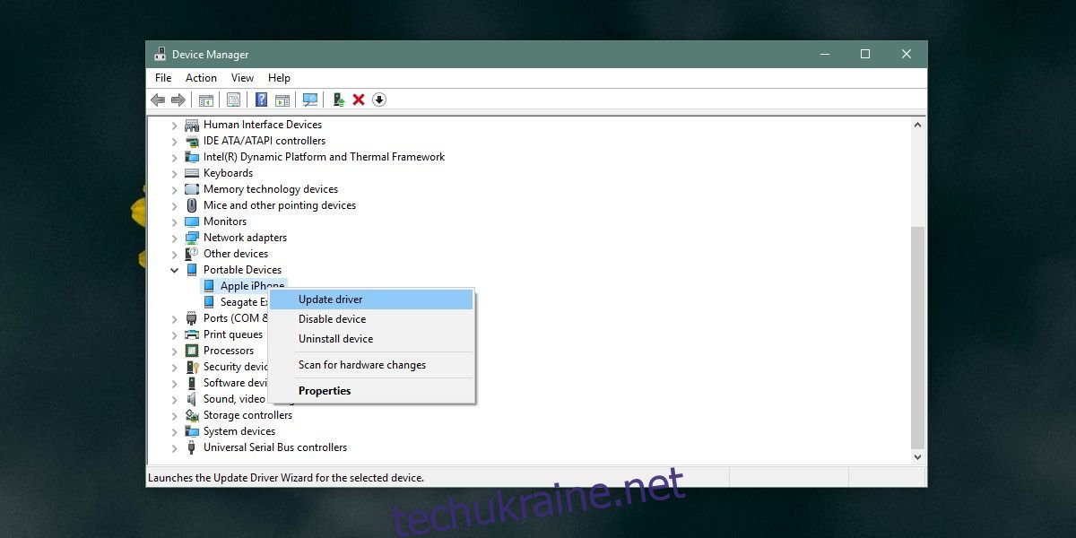Screen dimensions: 1076x538
Task: Collapse the Portable Devices node
Action: 174,270
